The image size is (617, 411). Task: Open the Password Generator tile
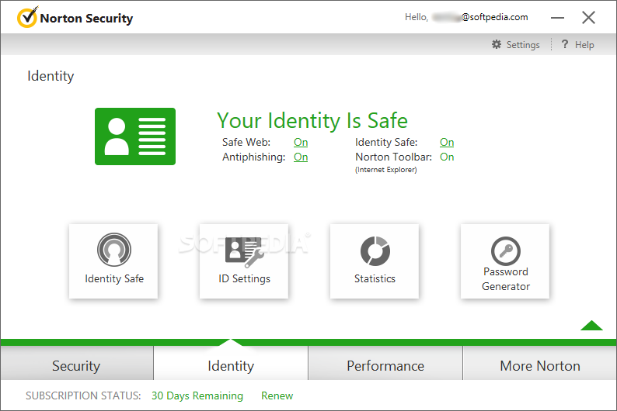[x=505, y=261]
